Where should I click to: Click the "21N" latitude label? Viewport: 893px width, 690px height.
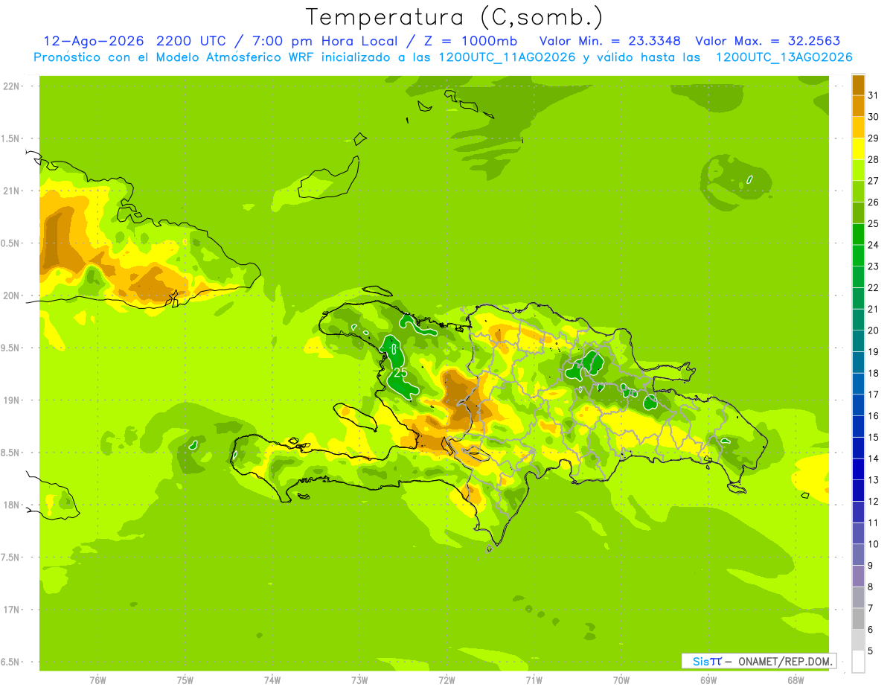(10, 191)
